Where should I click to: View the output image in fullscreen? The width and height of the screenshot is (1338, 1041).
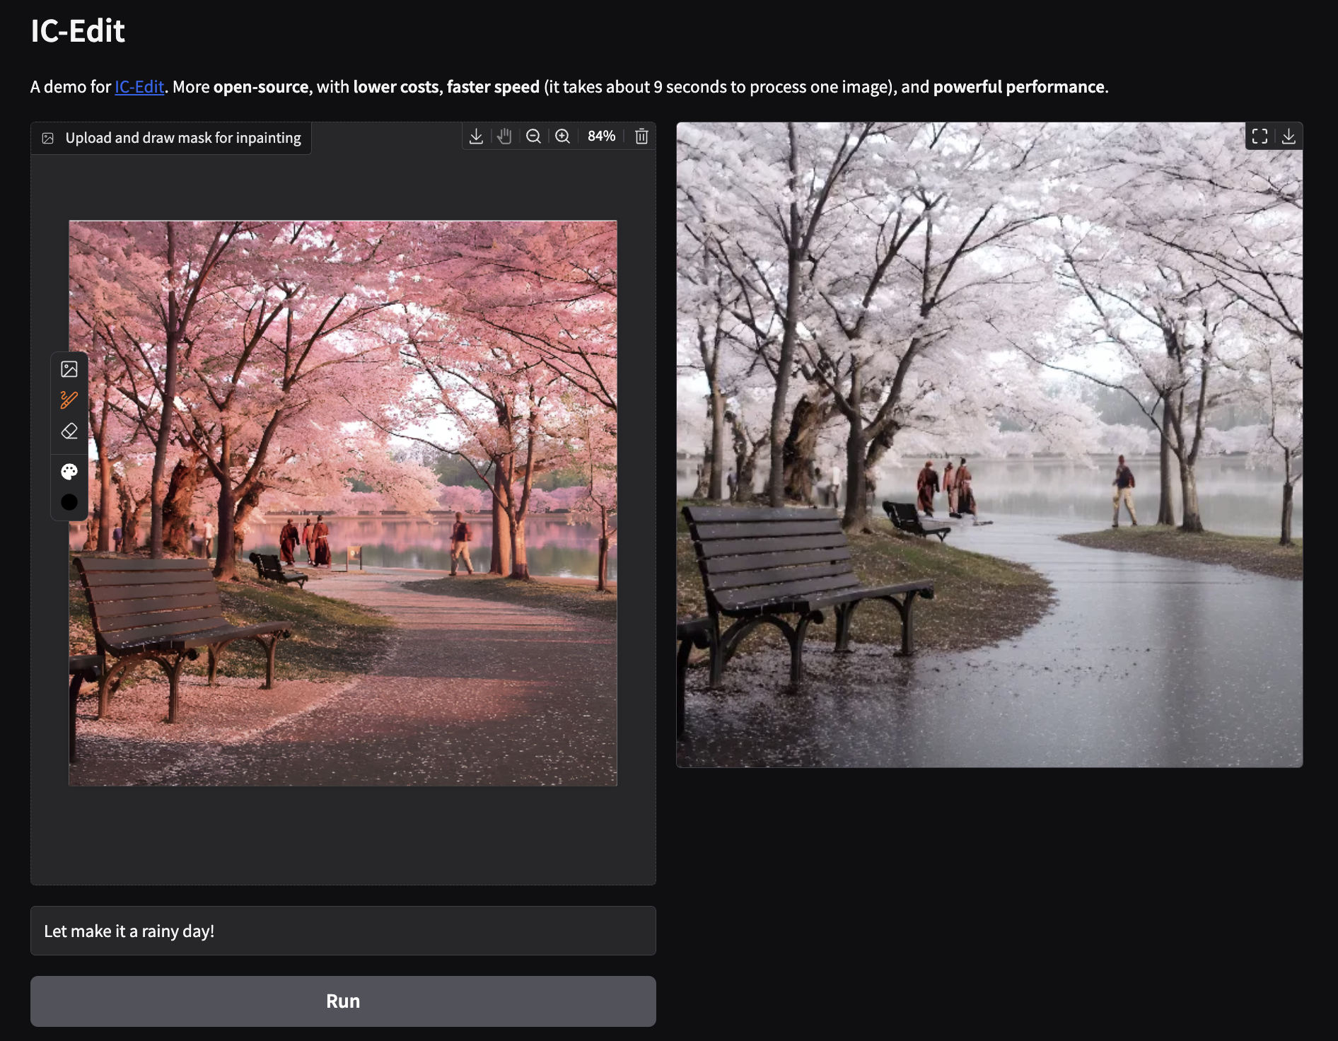click(x=1260, y=136)
